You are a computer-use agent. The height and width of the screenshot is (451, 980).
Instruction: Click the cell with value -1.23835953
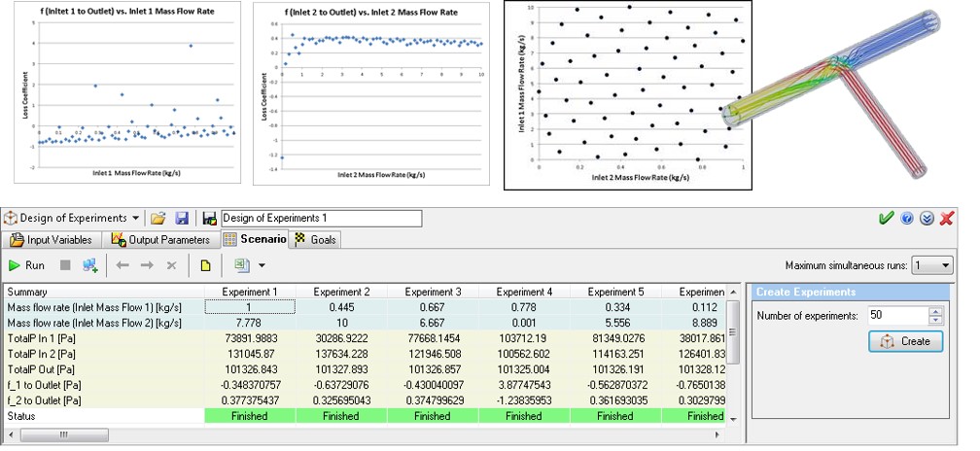point(524,400)
